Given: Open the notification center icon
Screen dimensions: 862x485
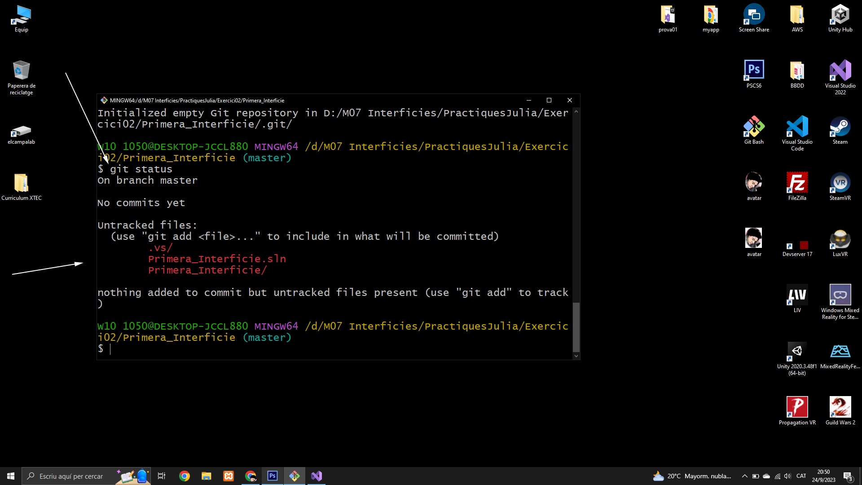Looking at the screenshot, I should tap(848, 476).
